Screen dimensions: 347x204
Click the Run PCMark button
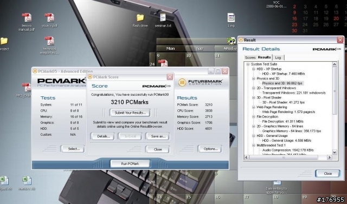tap(130, 163)
